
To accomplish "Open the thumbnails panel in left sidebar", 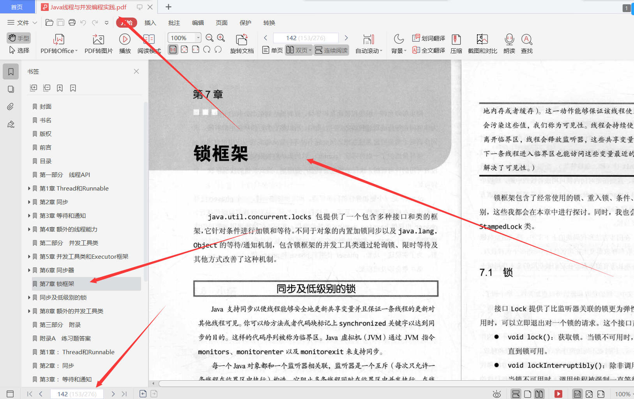I will (11, 89).
